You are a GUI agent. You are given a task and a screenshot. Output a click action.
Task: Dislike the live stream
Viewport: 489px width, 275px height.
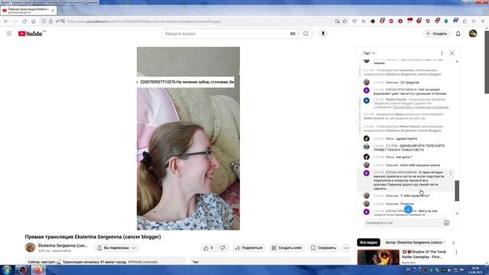pos(222,247)
